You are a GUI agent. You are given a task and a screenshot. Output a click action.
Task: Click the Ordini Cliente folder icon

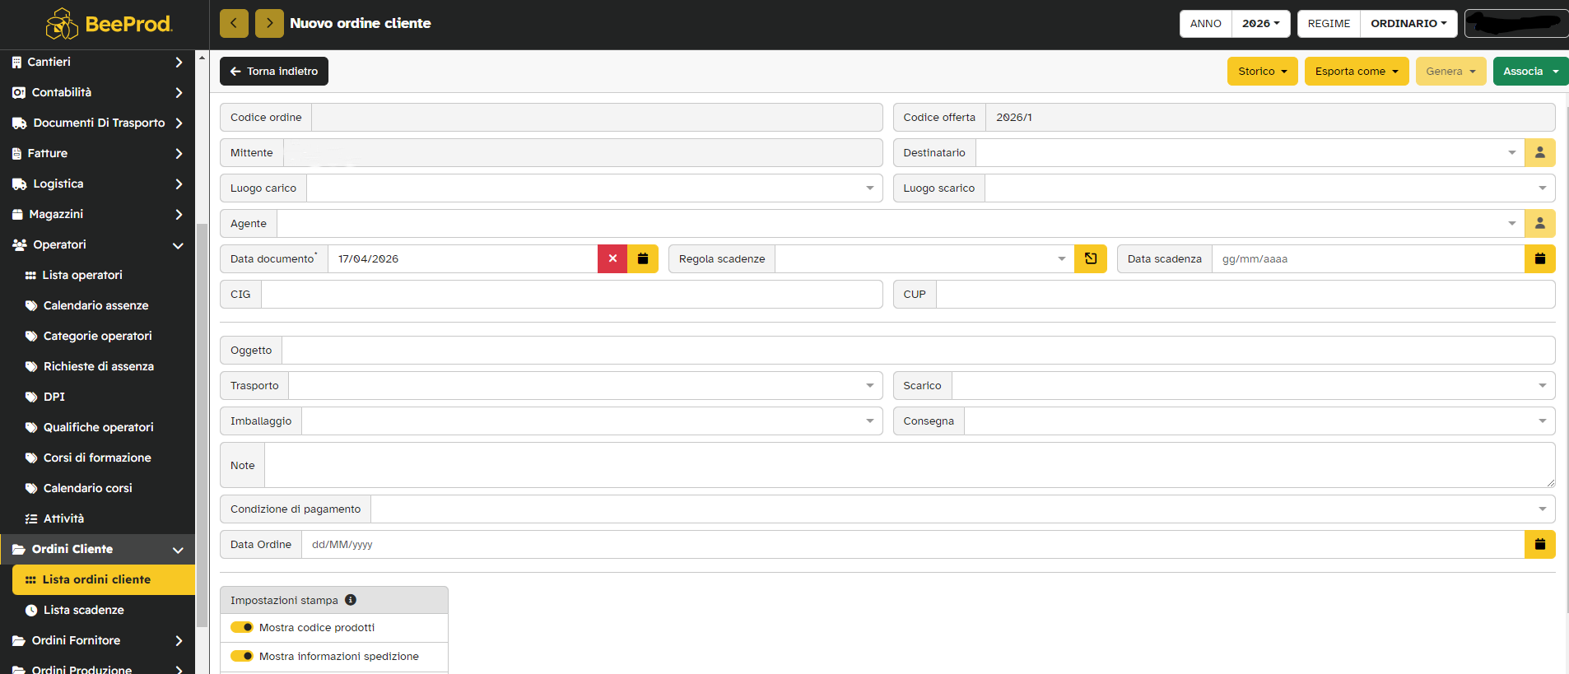19,549
